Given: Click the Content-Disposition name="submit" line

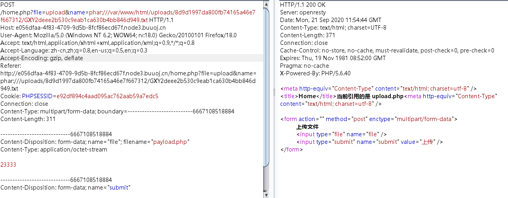Looking at the screenshot, I should [x=66, y=188].
